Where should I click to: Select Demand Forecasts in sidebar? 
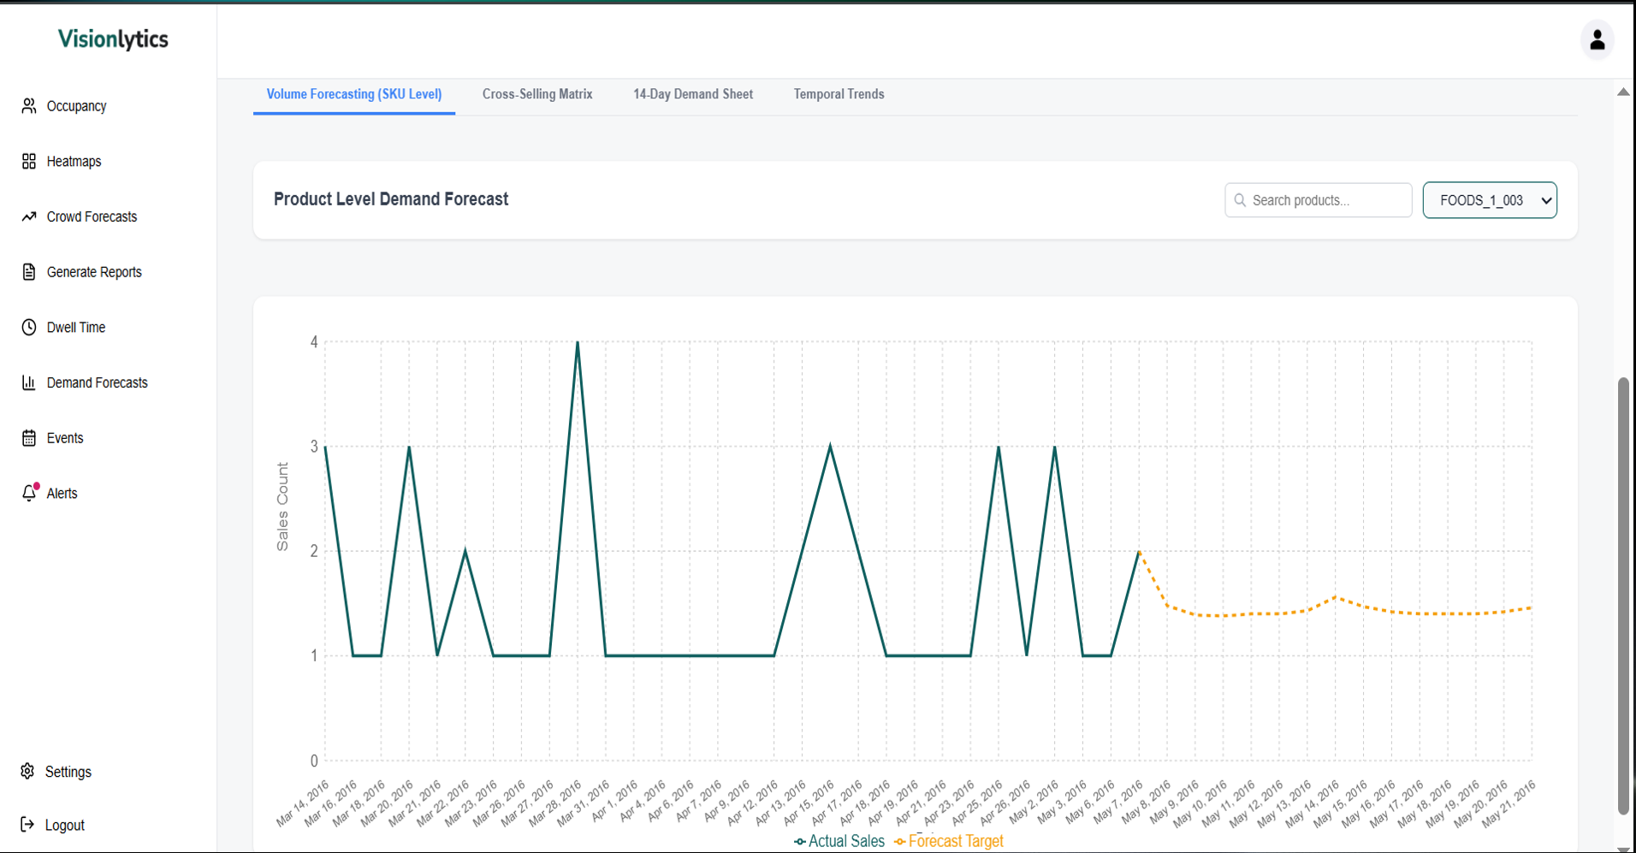97,382
